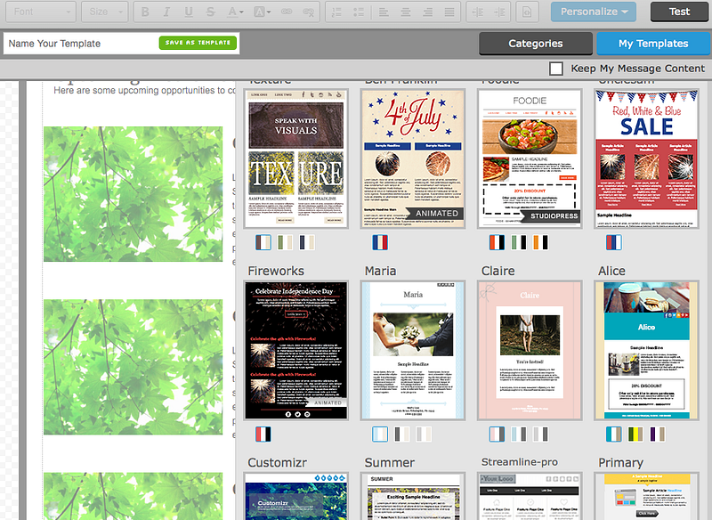Select the Foodie template thumbnail
This screenshot has height=520, width=712.
tap(530, 158)
